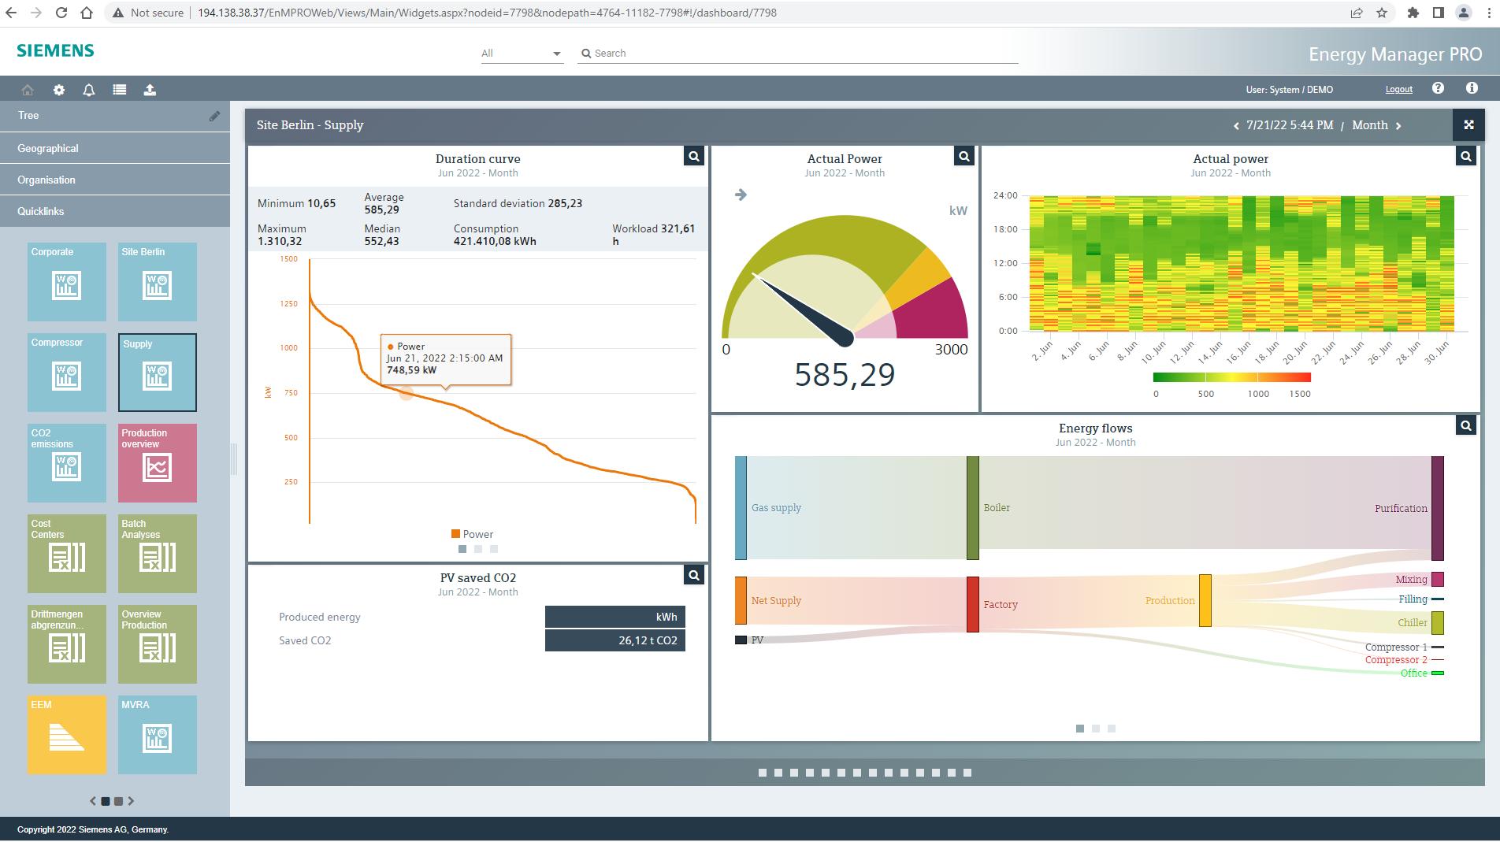Image resolution: width=1500 pixels, height=842 pixels.
Task: Expand the Geographical panel section
Action: coord(115,148)
